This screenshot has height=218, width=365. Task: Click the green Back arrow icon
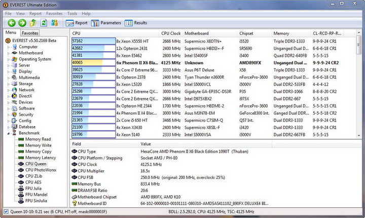12,23
